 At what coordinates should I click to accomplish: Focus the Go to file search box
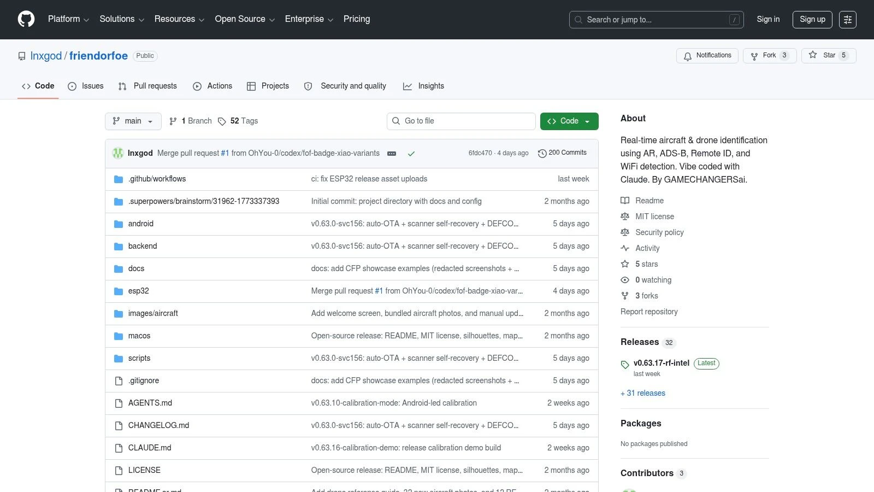pyautogui.click(x=461, y=121)
